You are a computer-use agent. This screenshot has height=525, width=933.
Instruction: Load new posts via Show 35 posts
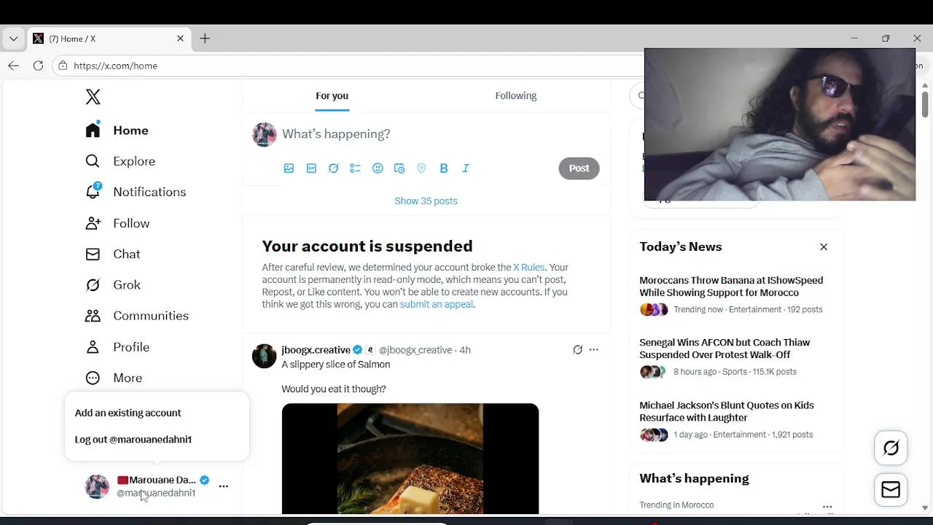pos(426,201)
